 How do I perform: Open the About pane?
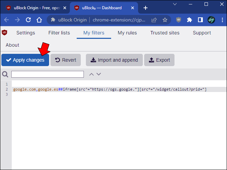tap(13, 45)
